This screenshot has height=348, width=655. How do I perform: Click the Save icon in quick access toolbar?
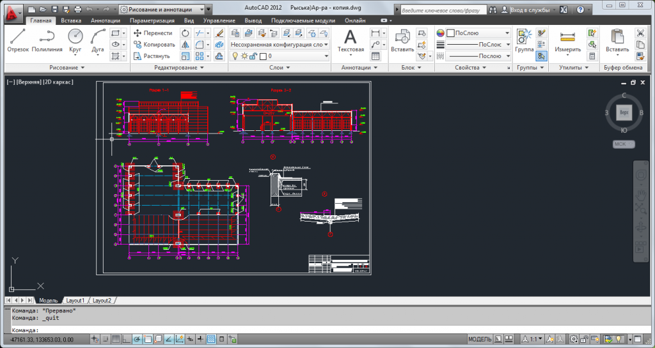coord(55,9)
